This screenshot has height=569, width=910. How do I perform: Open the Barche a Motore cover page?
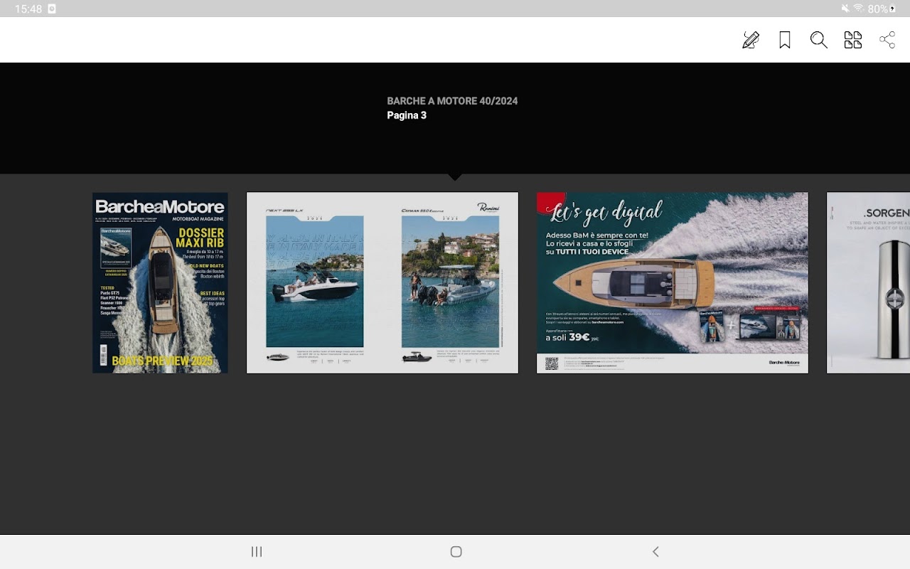[160, 282]
